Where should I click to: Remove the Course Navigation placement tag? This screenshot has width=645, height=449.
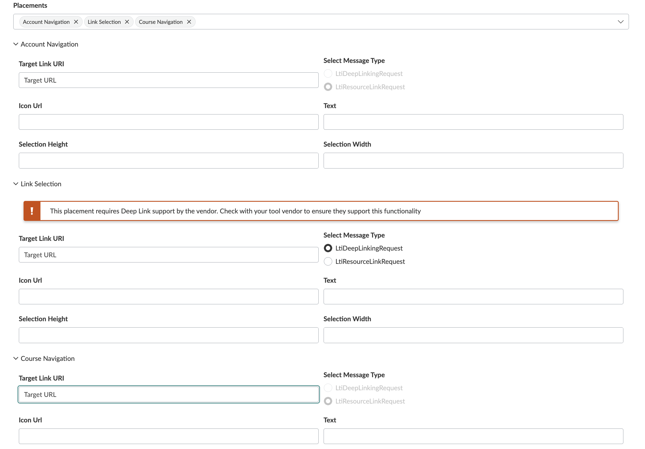pos(189,22)
